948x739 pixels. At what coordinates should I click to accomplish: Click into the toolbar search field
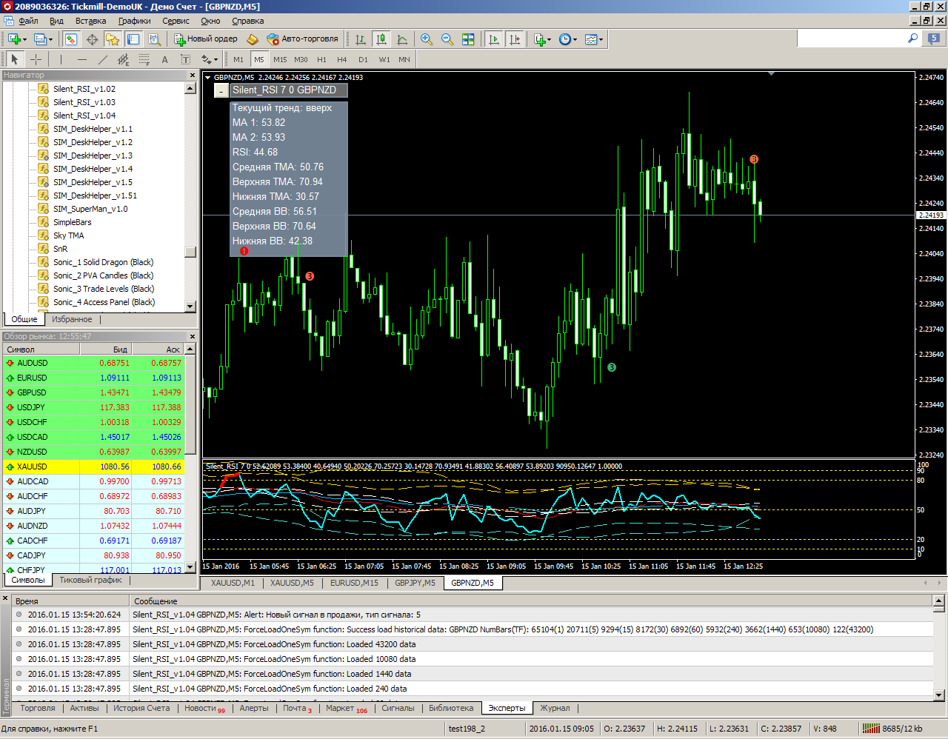pyautogui.click(x=852, y=38)
